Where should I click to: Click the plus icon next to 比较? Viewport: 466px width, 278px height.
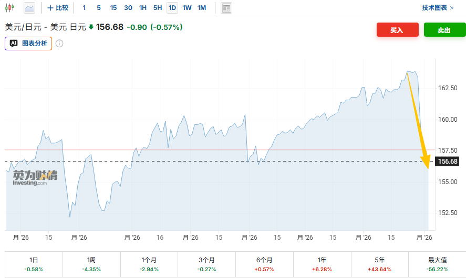[50, 8]
